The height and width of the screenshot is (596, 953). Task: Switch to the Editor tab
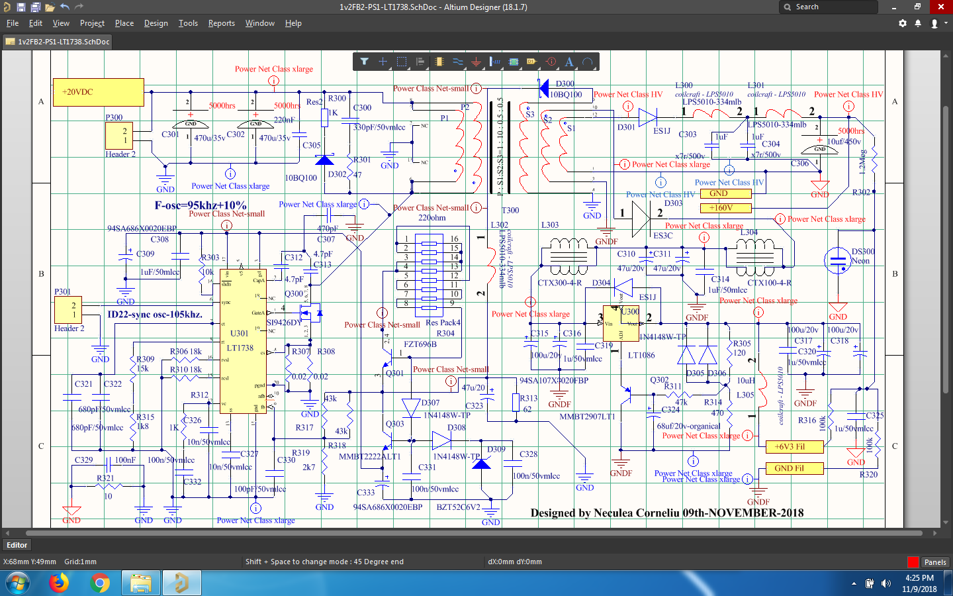pyautogui.click(x=17, y=545)
